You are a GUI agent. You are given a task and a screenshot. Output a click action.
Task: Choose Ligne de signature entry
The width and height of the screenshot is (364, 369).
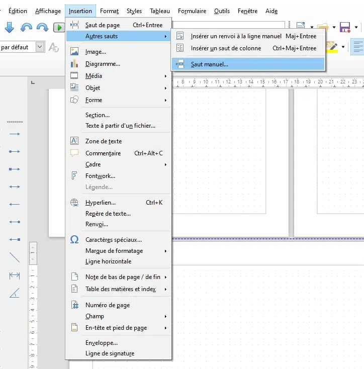pos(118,353)
